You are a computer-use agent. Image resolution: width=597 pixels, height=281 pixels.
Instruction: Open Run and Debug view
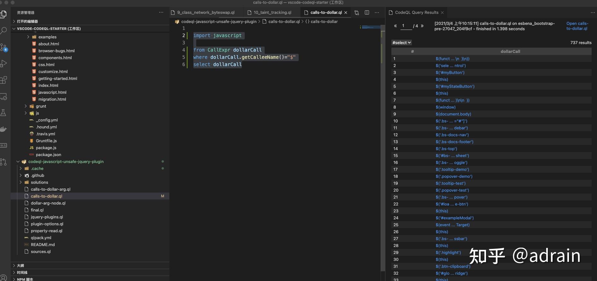click(x=3, y=64)
